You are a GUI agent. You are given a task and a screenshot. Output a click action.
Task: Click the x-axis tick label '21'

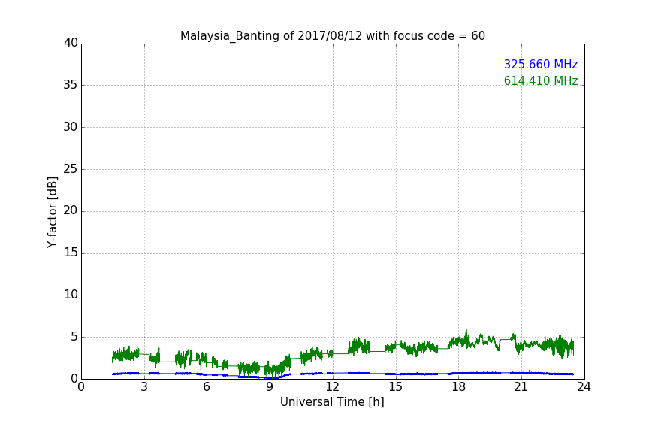coord(521,387)
